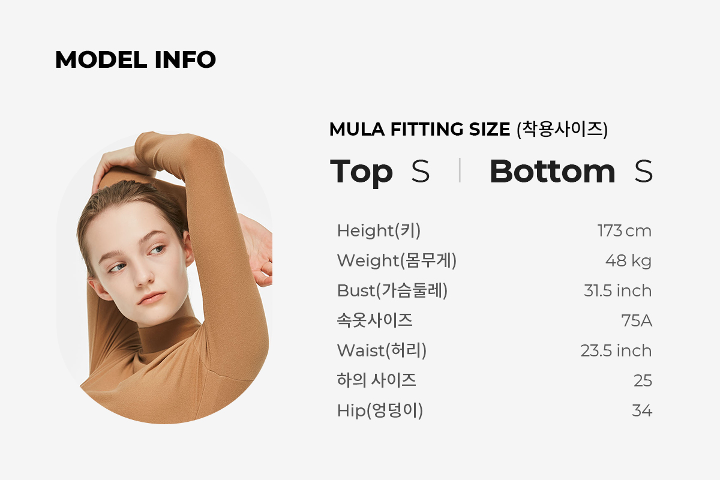The width and height of the screenshot is (720, 480).
Task: Click the 31.5 inch bust value
Action: tap(617, 291)
